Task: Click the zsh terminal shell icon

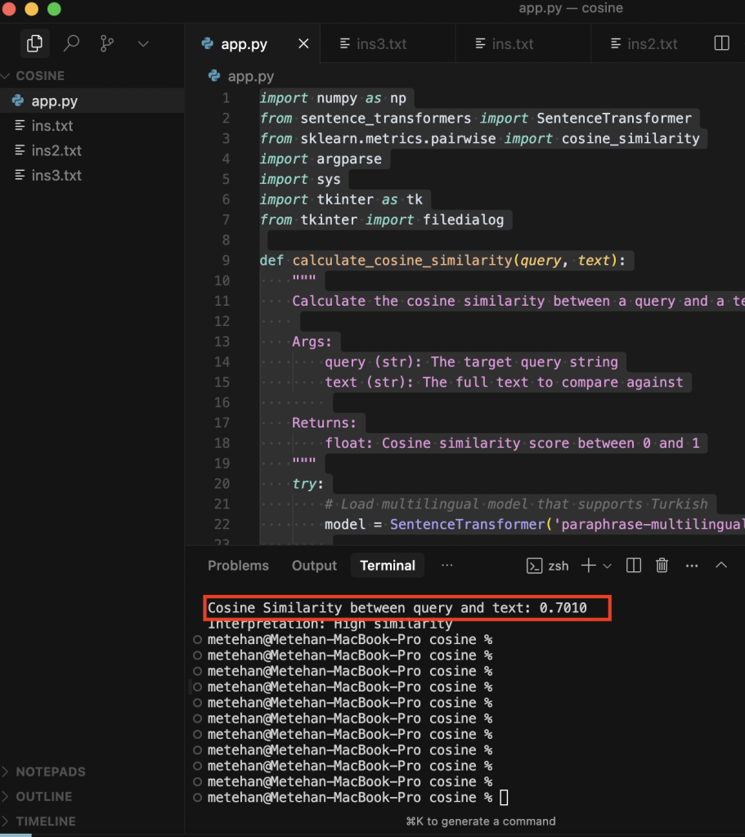Action: point(535,566)
